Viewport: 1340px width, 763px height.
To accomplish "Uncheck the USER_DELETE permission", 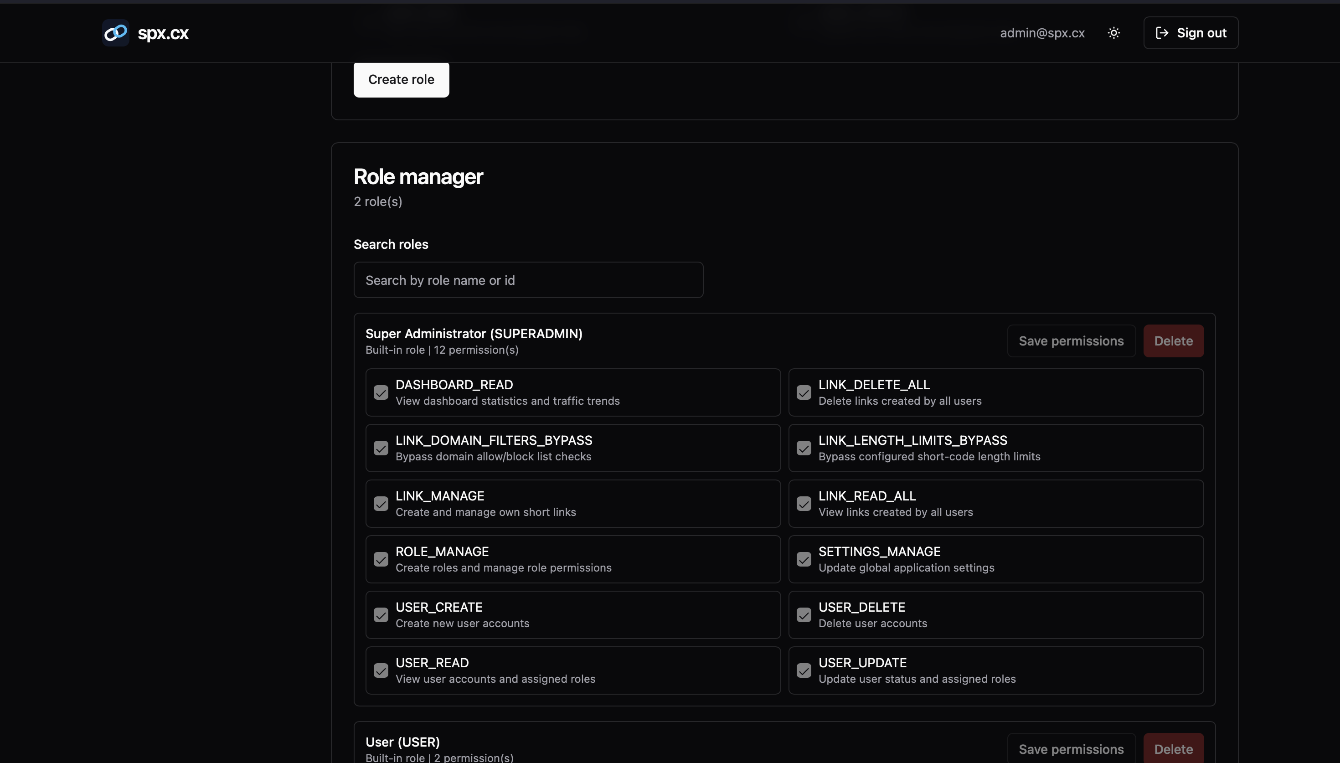I will pos(804,615).
